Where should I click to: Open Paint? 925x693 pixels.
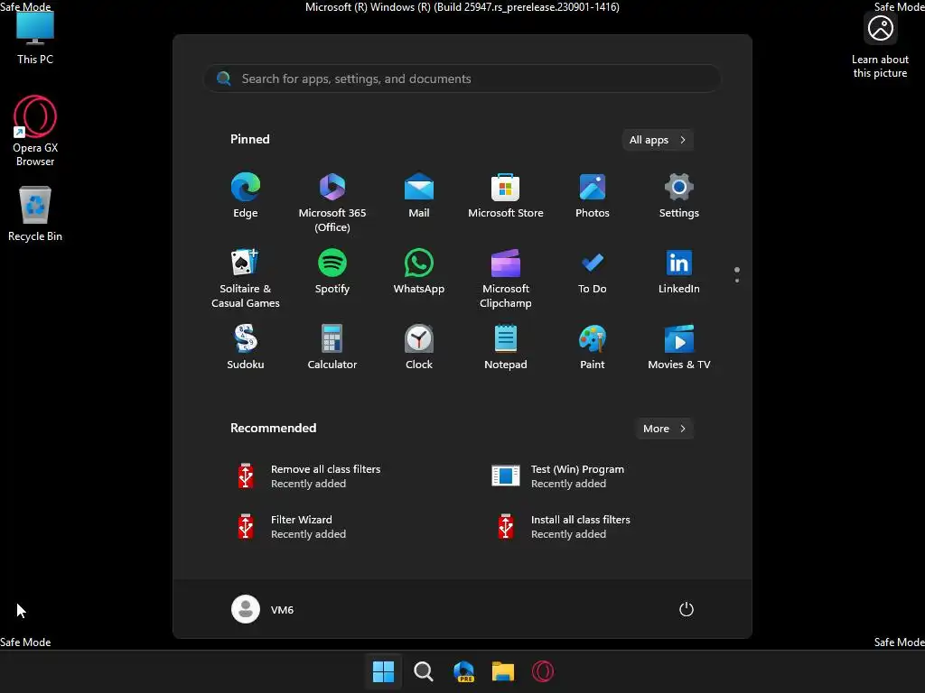[593, 347]
